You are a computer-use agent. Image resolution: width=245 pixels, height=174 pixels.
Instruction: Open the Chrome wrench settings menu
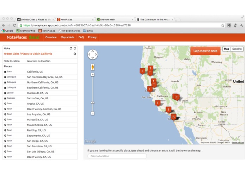241,25
